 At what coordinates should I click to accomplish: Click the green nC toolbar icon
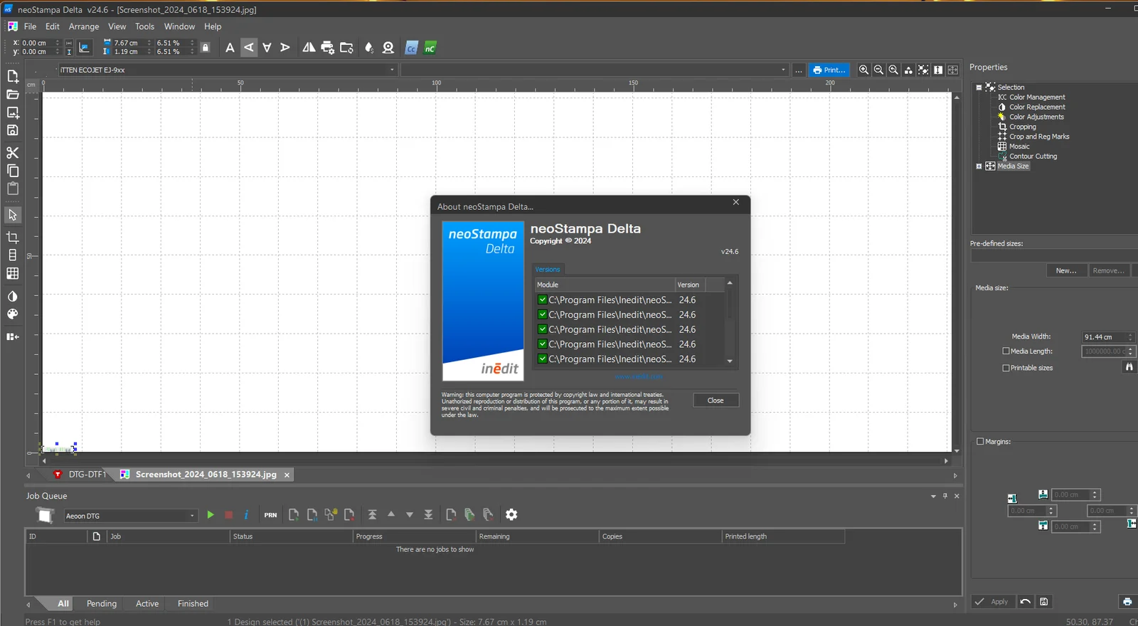[430, 48]
